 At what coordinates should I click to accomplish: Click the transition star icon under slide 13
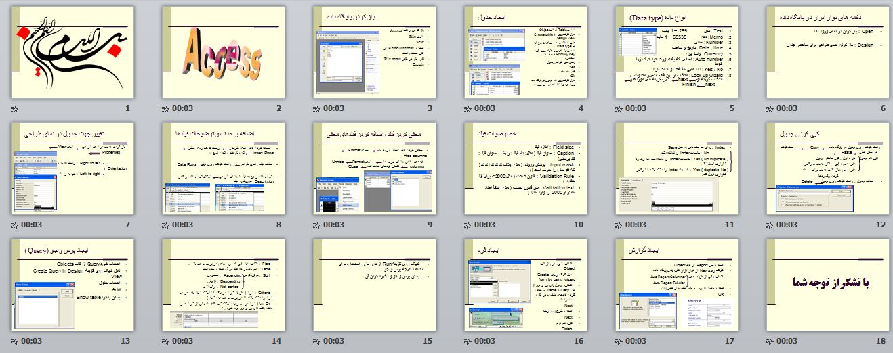(14, 341)
